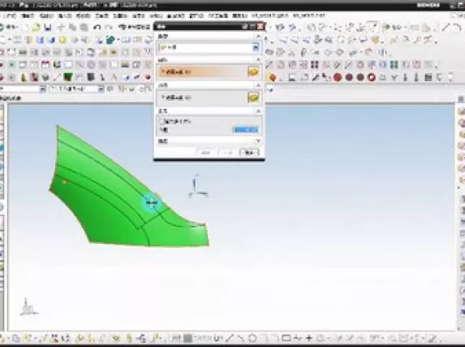Click the blue value field in the dialog
The height and width of the screenshot is (347, 465).
(x=246, y=130)
